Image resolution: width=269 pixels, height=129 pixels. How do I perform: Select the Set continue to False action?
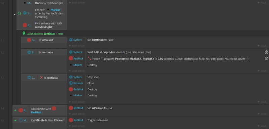click(x=100, y=40)
